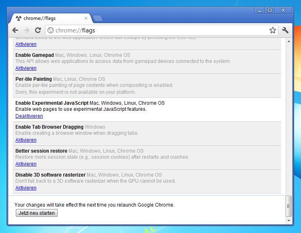Close the chrome://flags tab

pyautogui.click(x=86, y=18)
